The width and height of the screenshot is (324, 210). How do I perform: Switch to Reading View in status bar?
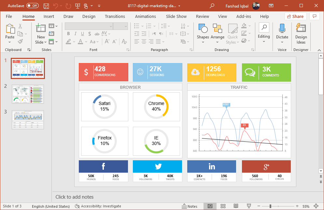(236, 206)
